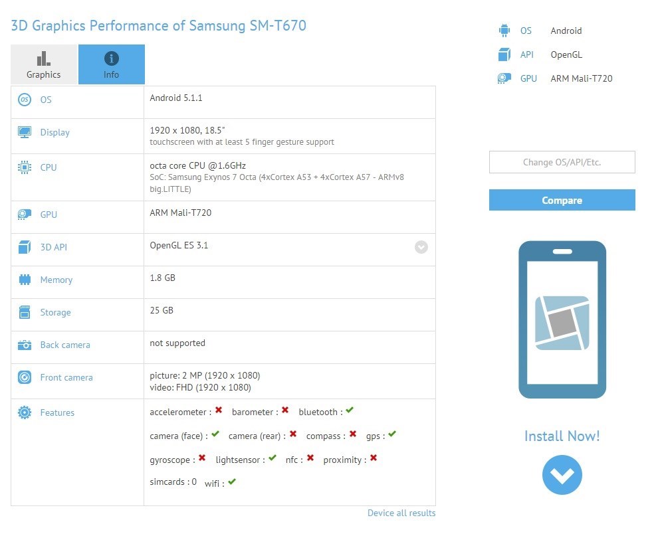Click the Samsung Exynos 7 Octa SoC text
The width and height of the screenshot is (656, 538).
[x=277, y=183]
